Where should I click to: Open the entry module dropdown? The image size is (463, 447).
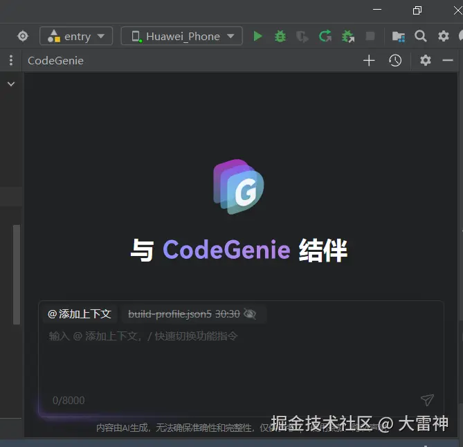click(76, 36)
